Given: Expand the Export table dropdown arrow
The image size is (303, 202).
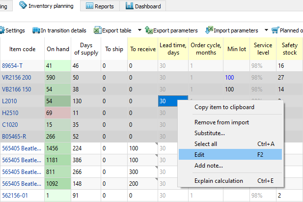Looking at the screenshot, I should (139, 30).
